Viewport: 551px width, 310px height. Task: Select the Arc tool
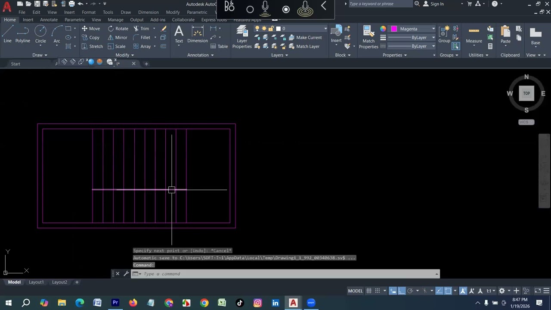pyautogui.click(x=57, y=34)
